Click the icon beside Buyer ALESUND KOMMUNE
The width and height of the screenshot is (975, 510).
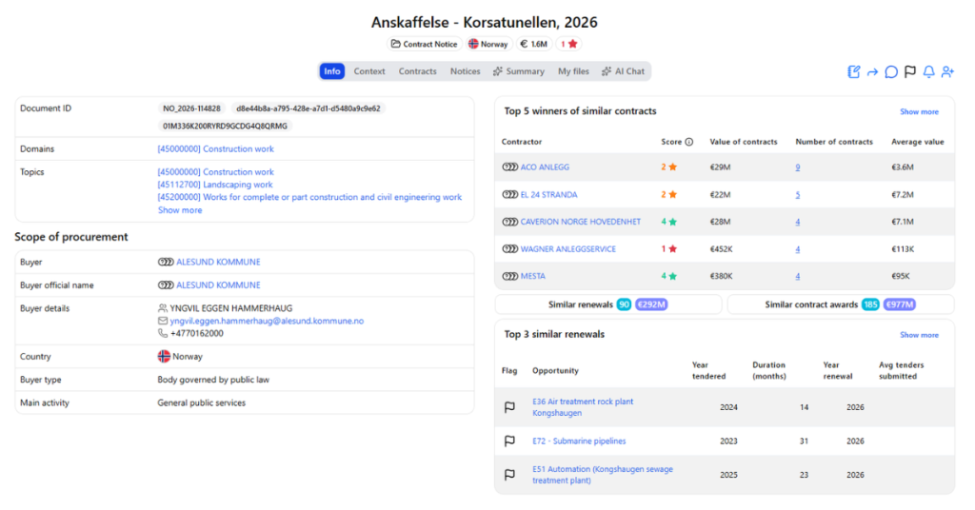pyautogui.click(x=166, y=263)
